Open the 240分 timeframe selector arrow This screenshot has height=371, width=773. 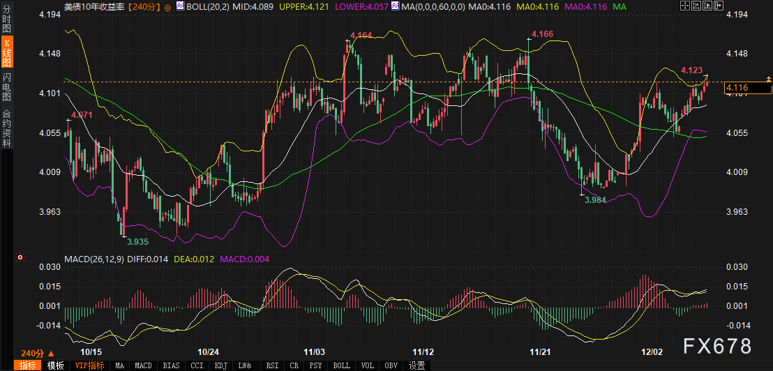(51, 354)
